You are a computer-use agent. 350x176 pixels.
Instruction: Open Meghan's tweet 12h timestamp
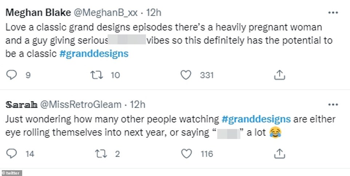click(153, 13)
